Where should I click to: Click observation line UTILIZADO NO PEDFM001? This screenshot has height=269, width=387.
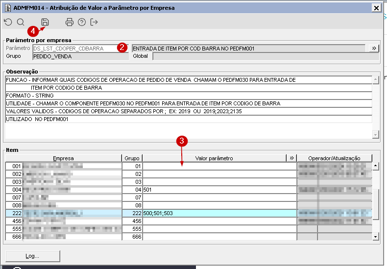pyautogui.click(x=189, y=119)
